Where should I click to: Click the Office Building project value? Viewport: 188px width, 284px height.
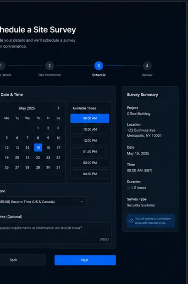click(x=138, y=114)
